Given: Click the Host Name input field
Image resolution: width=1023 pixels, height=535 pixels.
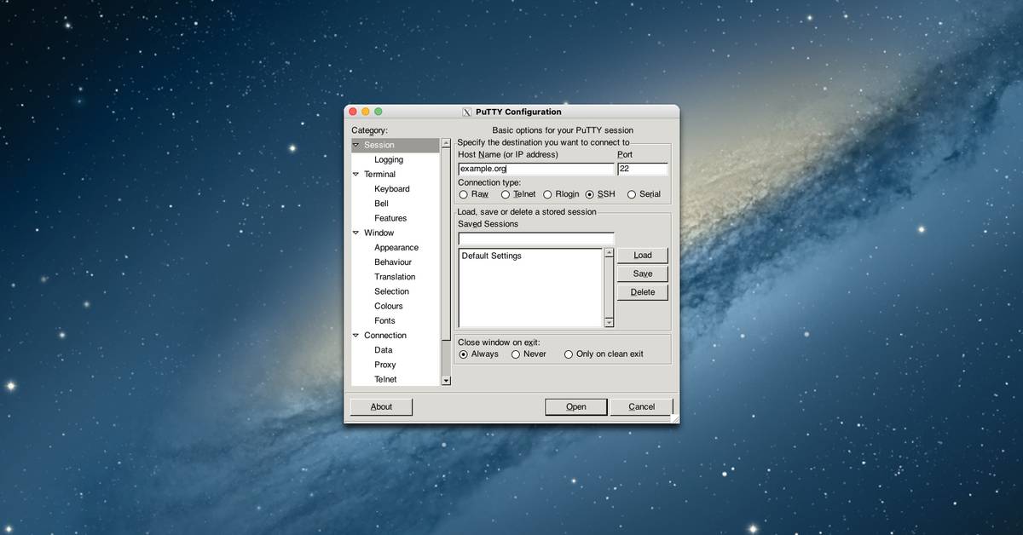Looking at the screenshot, I should coord(535,169).
